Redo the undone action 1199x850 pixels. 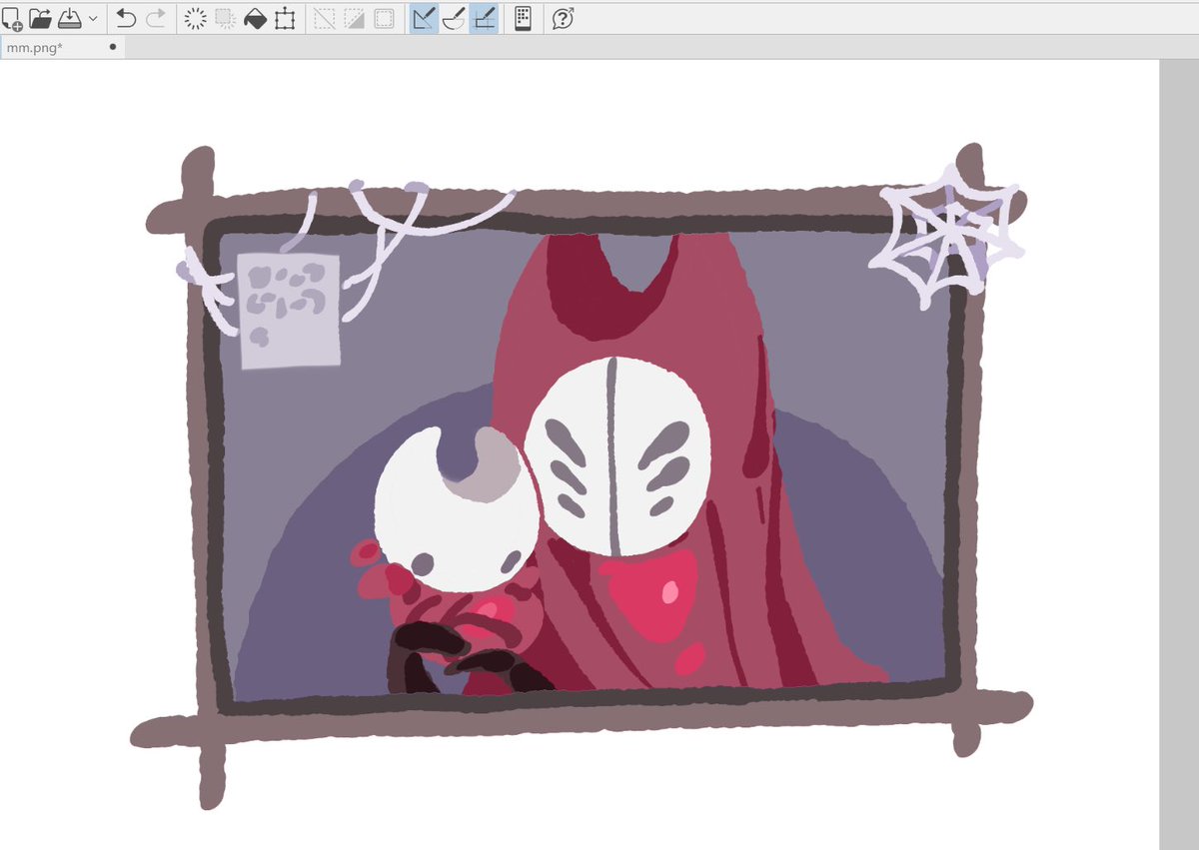[156, 18]
